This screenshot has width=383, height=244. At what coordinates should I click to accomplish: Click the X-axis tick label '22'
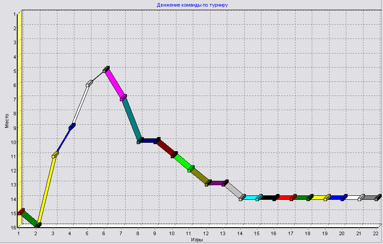pos(375,233)
